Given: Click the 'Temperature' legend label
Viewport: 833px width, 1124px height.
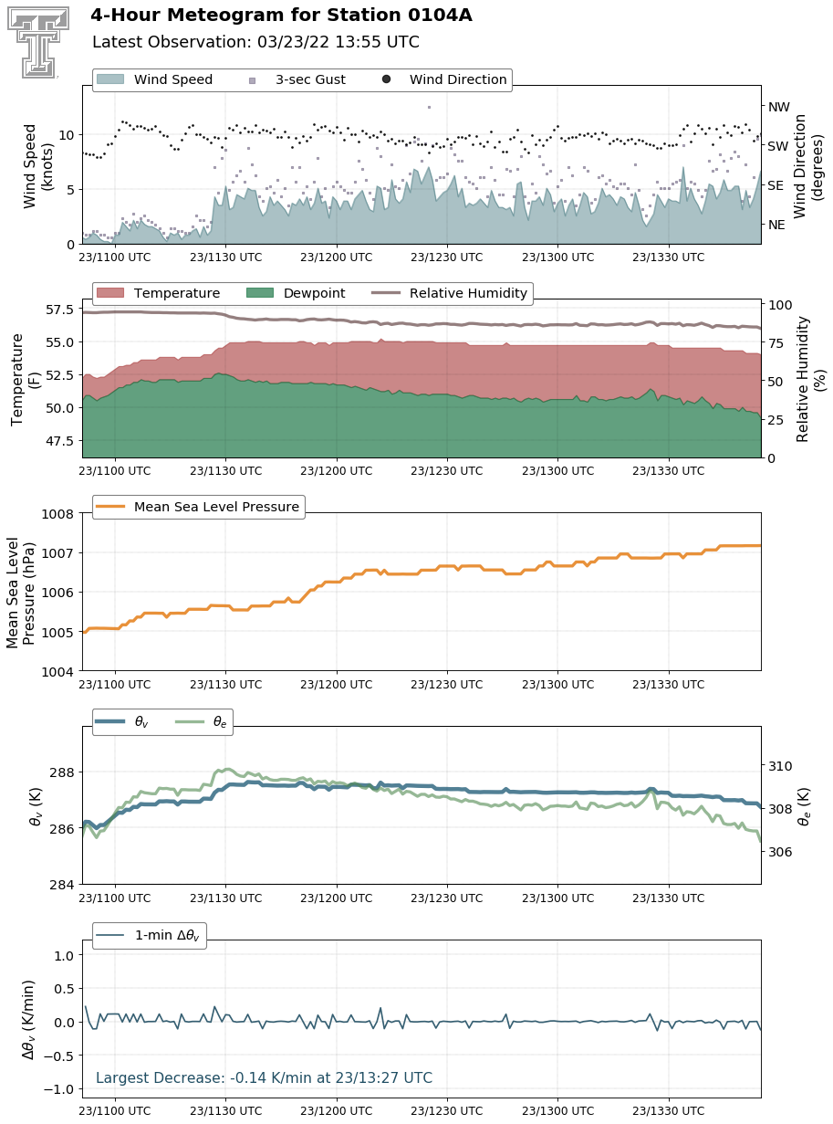Looking at the screenshot, I should 177,293.
